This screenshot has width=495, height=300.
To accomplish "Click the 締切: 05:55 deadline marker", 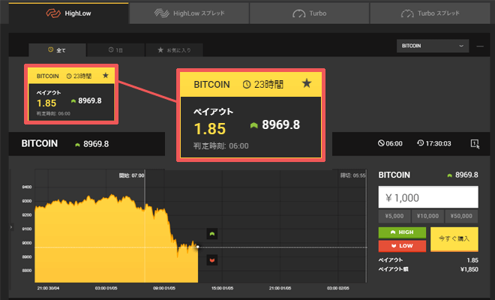I will [x=352, y=175].
